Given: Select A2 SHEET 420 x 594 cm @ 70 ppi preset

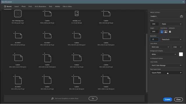Looking at the screenshot, I should (x=18, y=82).
